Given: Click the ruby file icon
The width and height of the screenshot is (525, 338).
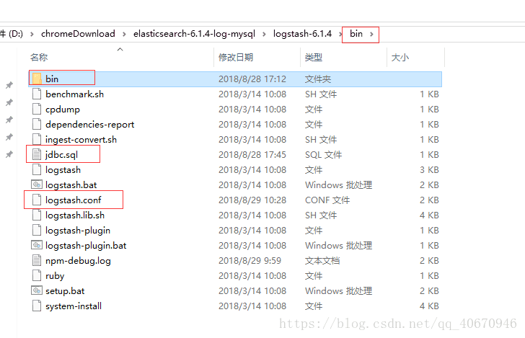Looking at the screenshot, I should [37, 275].
